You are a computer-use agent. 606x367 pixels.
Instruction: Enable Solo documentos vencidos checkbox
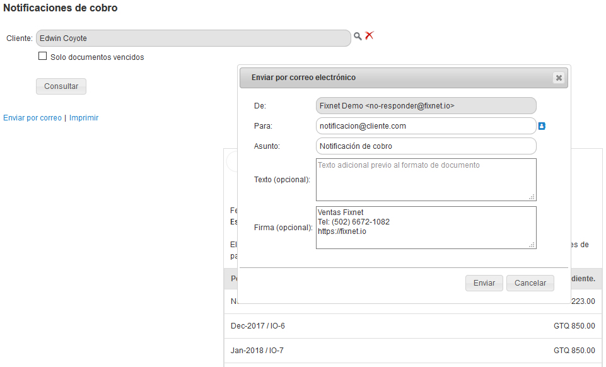pos(43,56)
